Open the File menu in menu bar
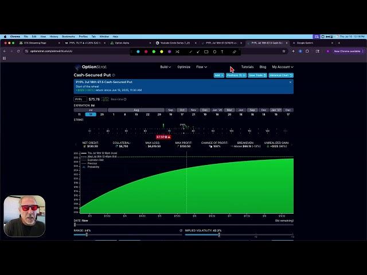The height and width of the screenshot is (275, 367). [26, 37]
